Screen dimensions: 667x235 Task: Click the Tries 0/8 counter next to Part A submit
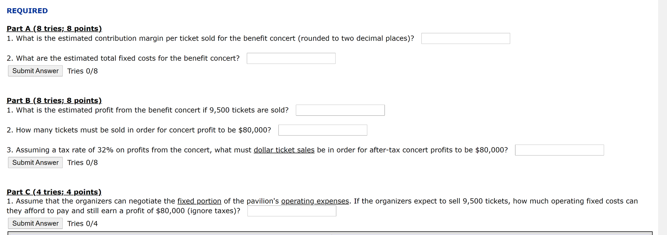click(82, 71)
